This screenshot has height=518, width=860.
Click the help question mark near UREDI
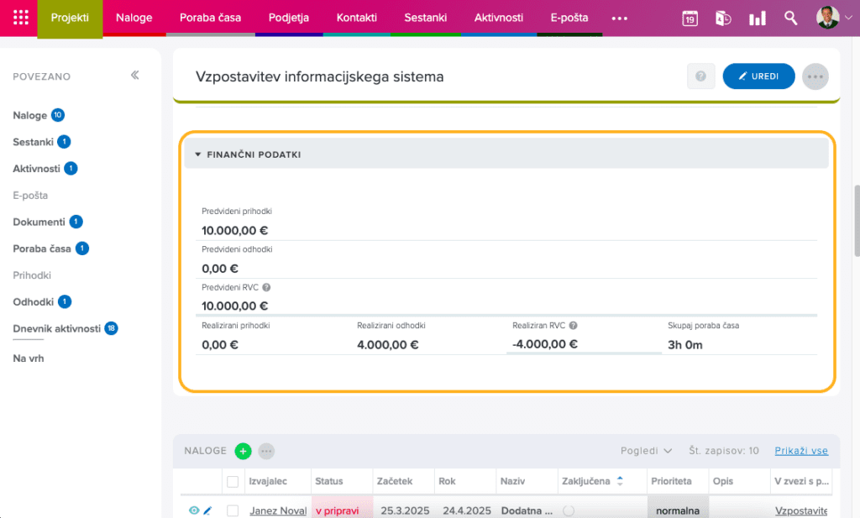pyautogui.click(x=700, y=76)
